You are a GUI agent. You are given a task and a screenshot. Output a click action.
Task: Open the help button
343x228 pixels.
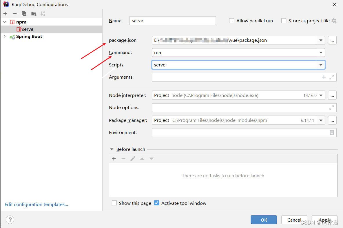(10, 220)
